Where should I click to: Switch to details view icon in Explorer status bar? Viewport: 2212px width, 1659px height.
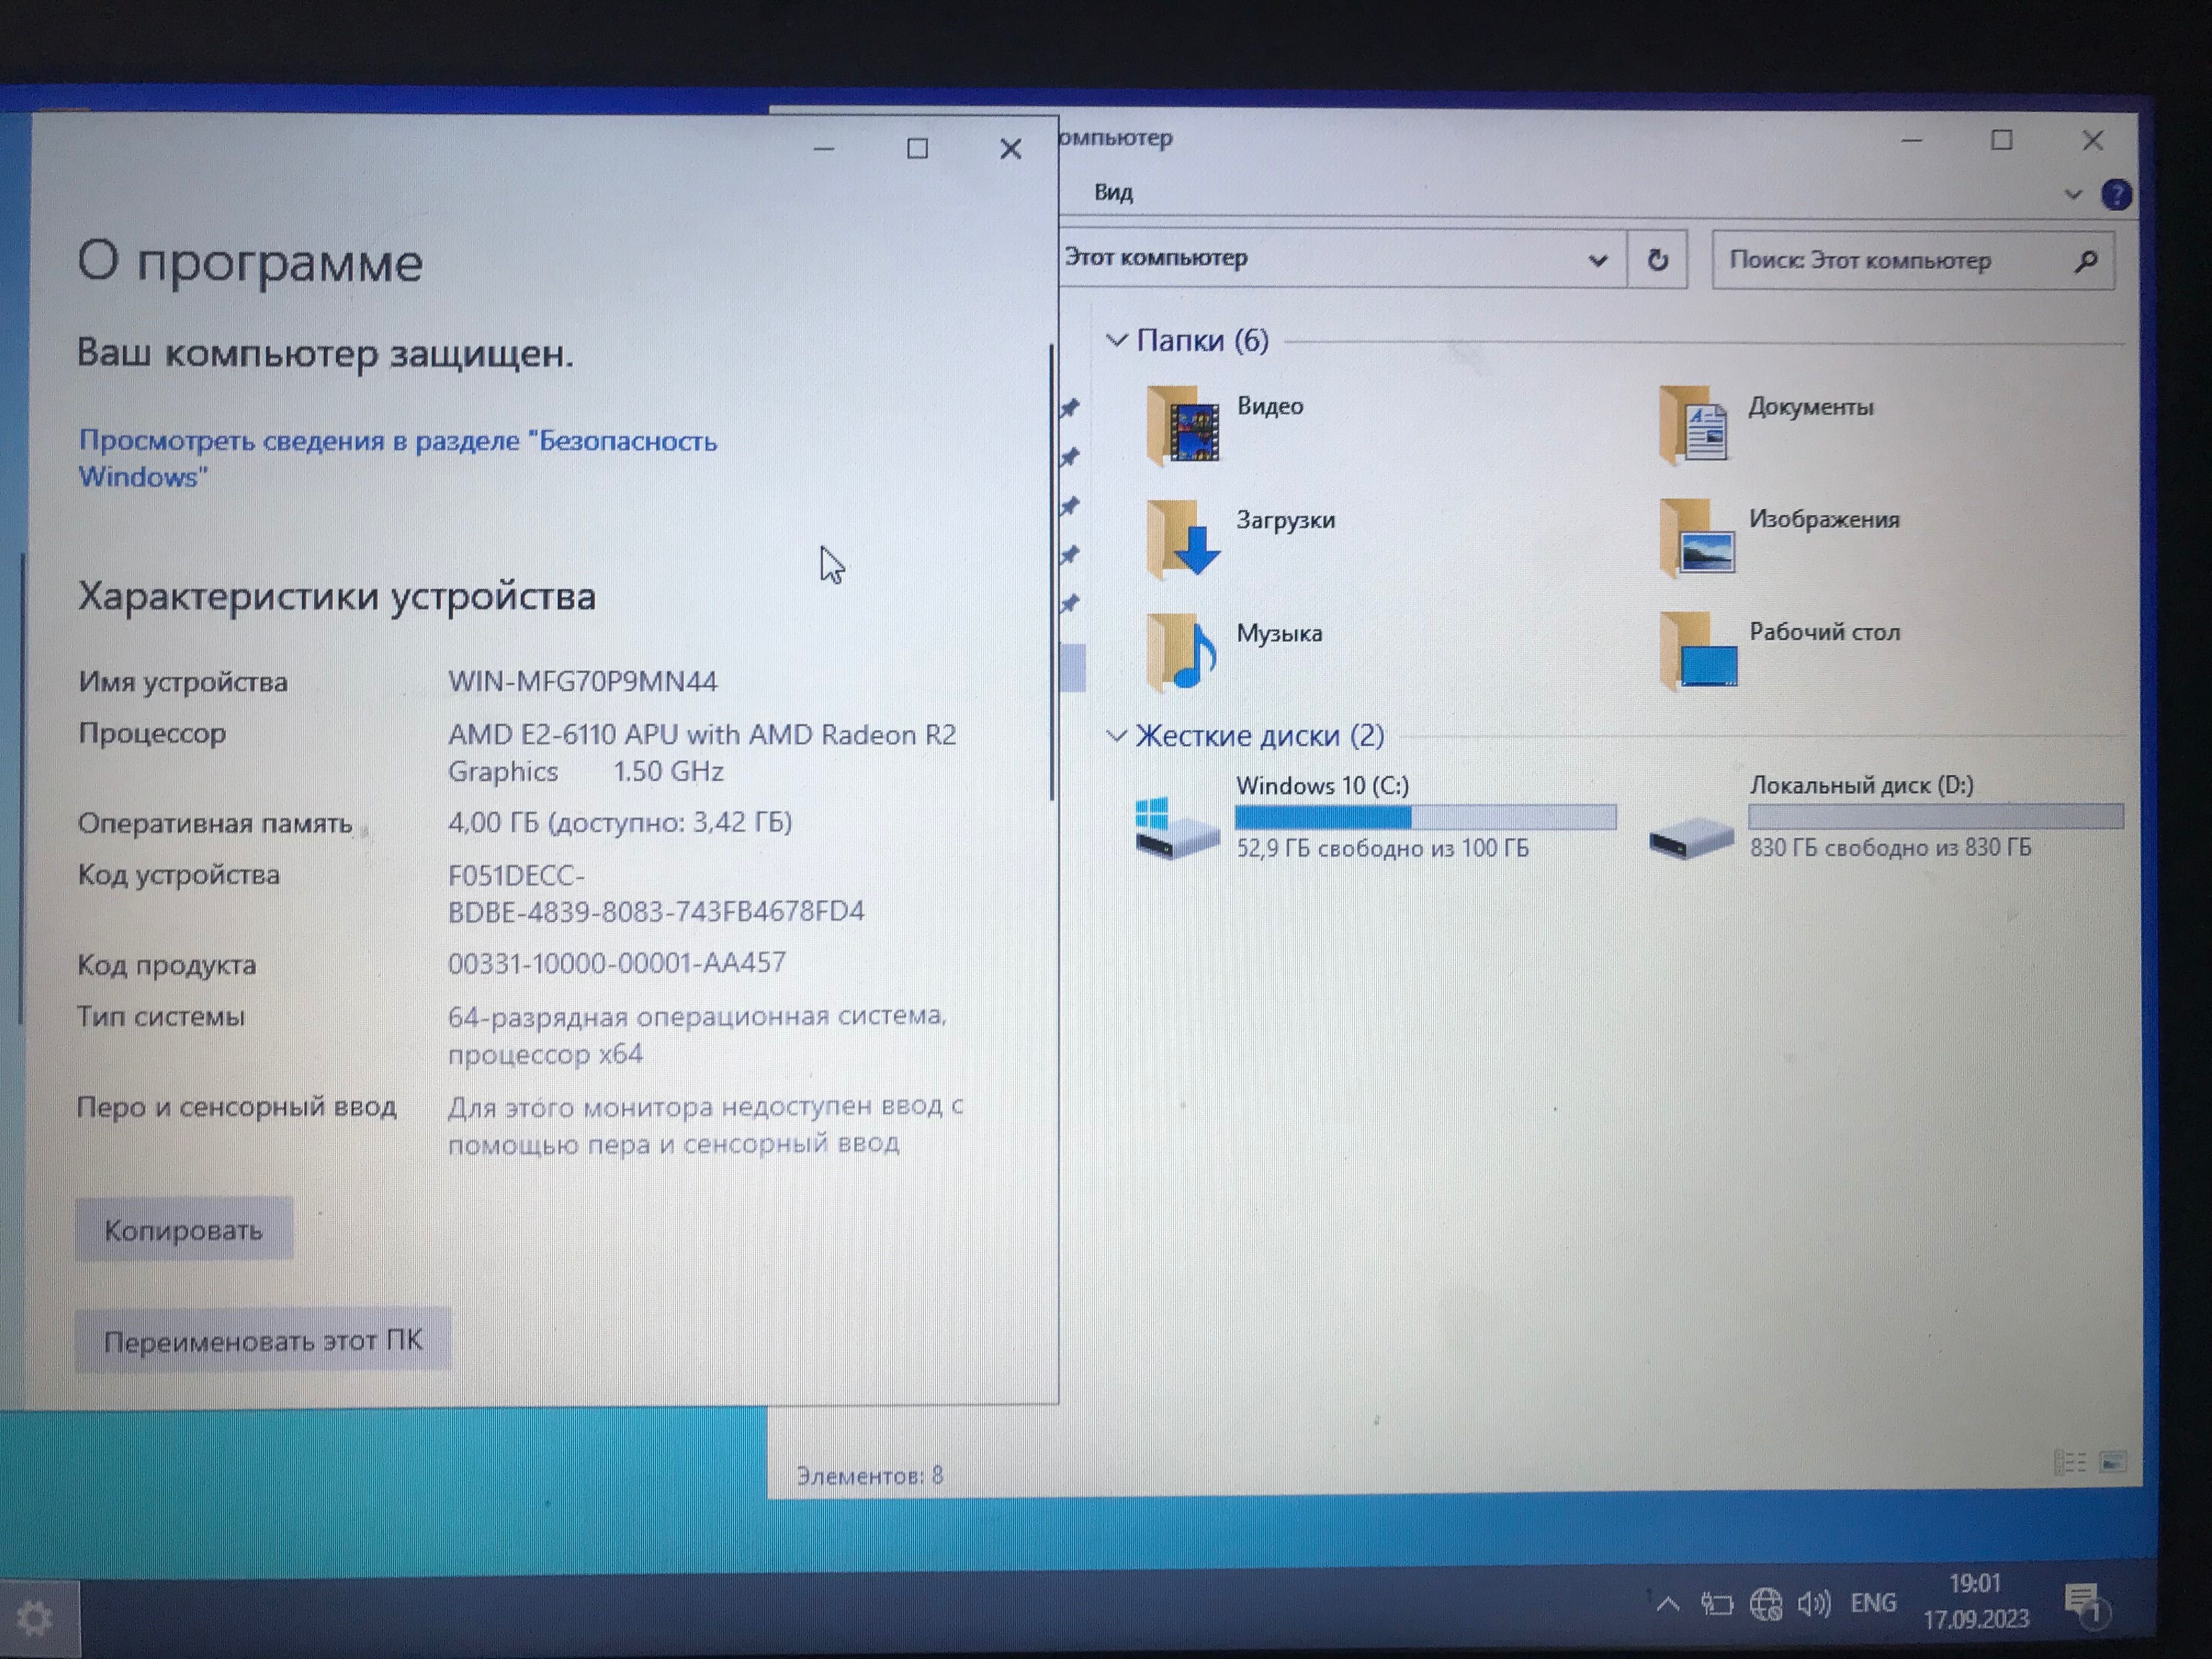coord(2069,1462)
